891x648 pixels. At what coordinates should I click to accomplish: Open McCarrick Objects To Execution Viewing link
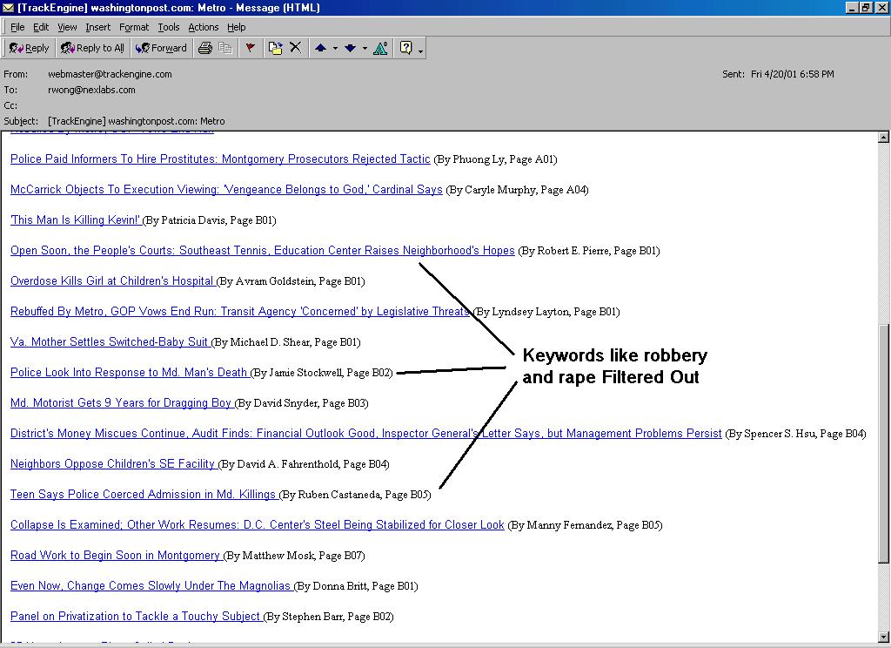226,190
